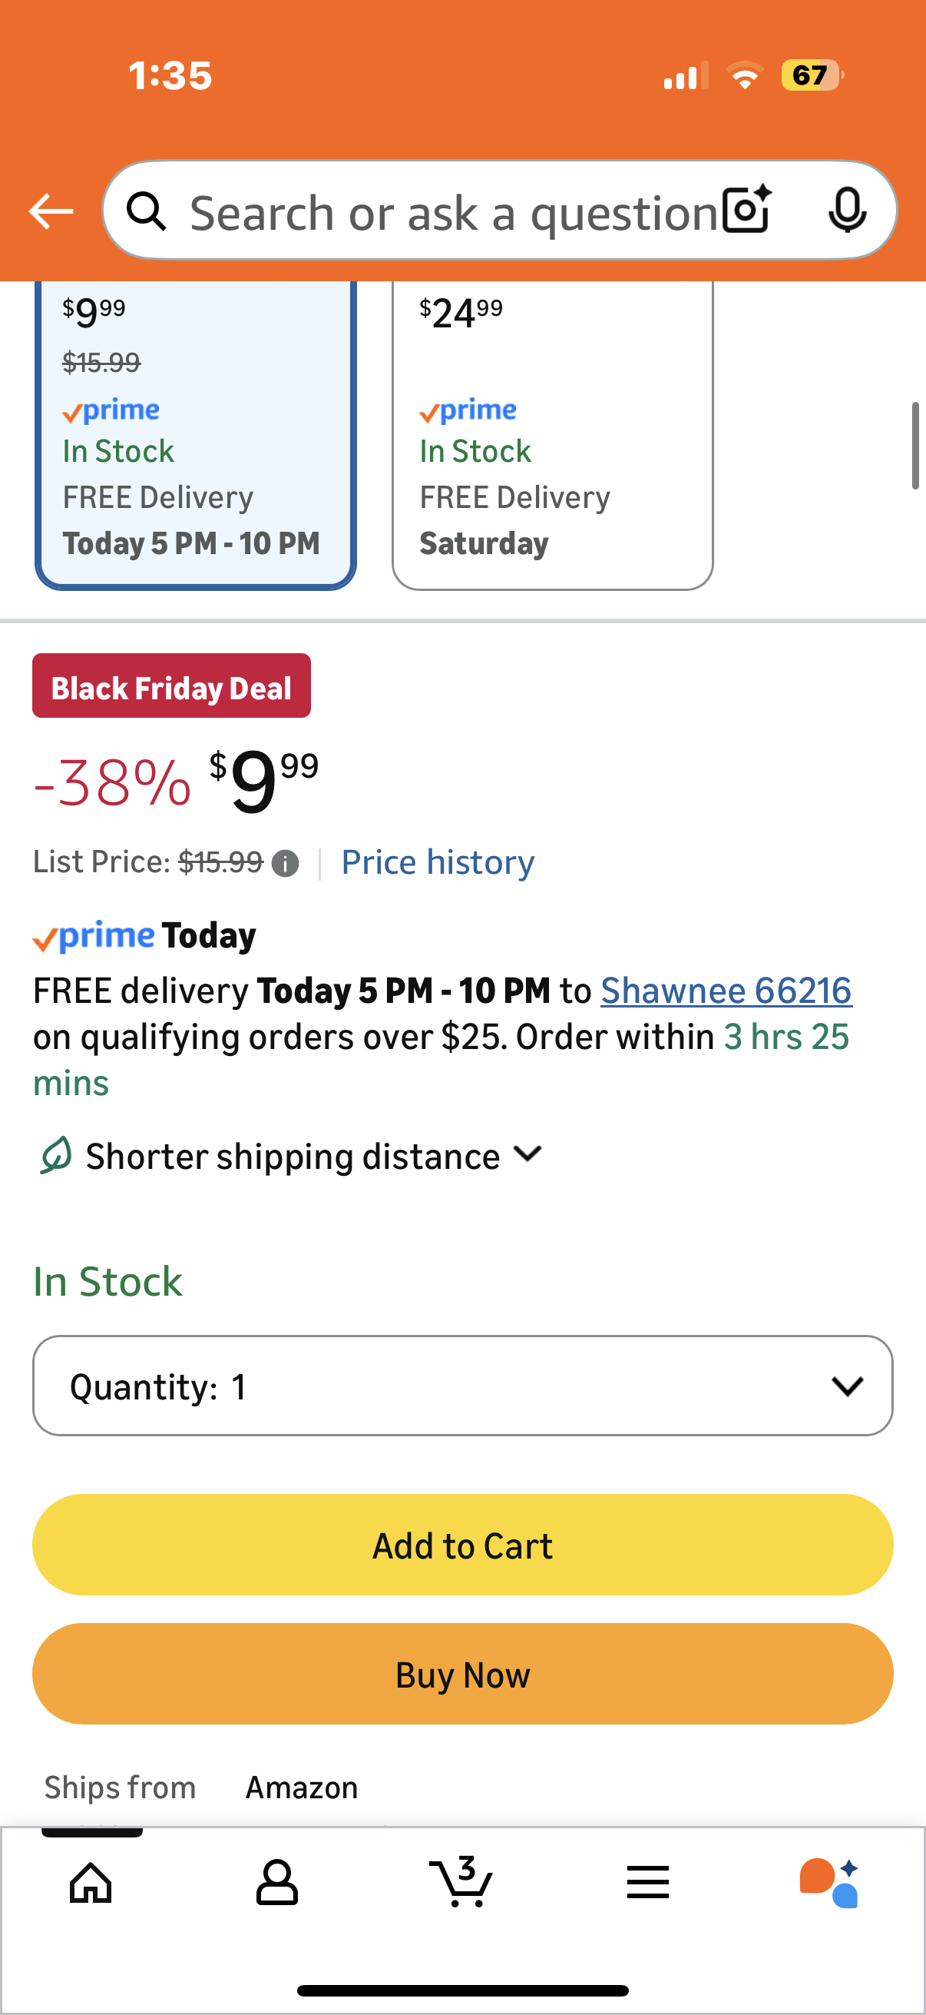Open the account profile tab
The width and height of the screenshot is (926, 2015).
click(x=276, y=1882)
